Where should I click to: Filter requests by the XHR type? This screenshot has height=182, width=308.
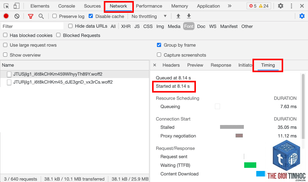click(126, 26)
